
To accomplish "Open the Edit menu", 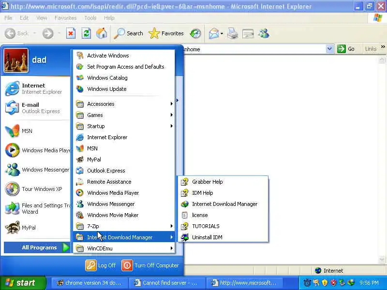I will point(24,18).
